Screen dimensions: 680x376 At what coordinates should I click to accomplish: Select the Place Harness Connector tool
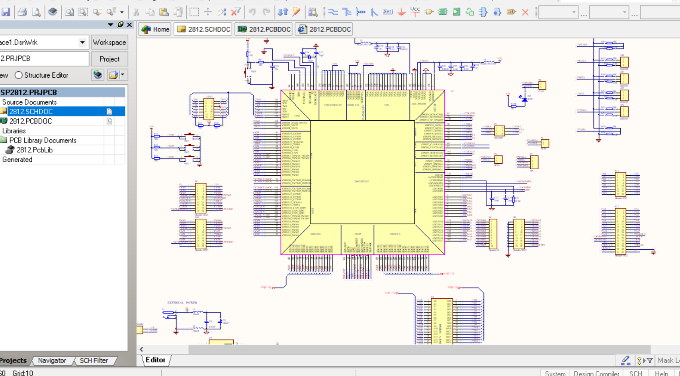pos(484,12)
